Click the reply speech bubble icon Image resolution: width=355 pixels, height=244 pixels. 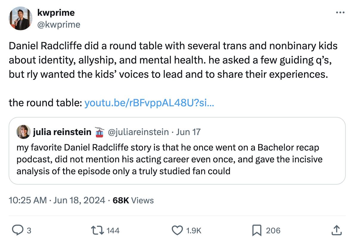click(18, 230)
